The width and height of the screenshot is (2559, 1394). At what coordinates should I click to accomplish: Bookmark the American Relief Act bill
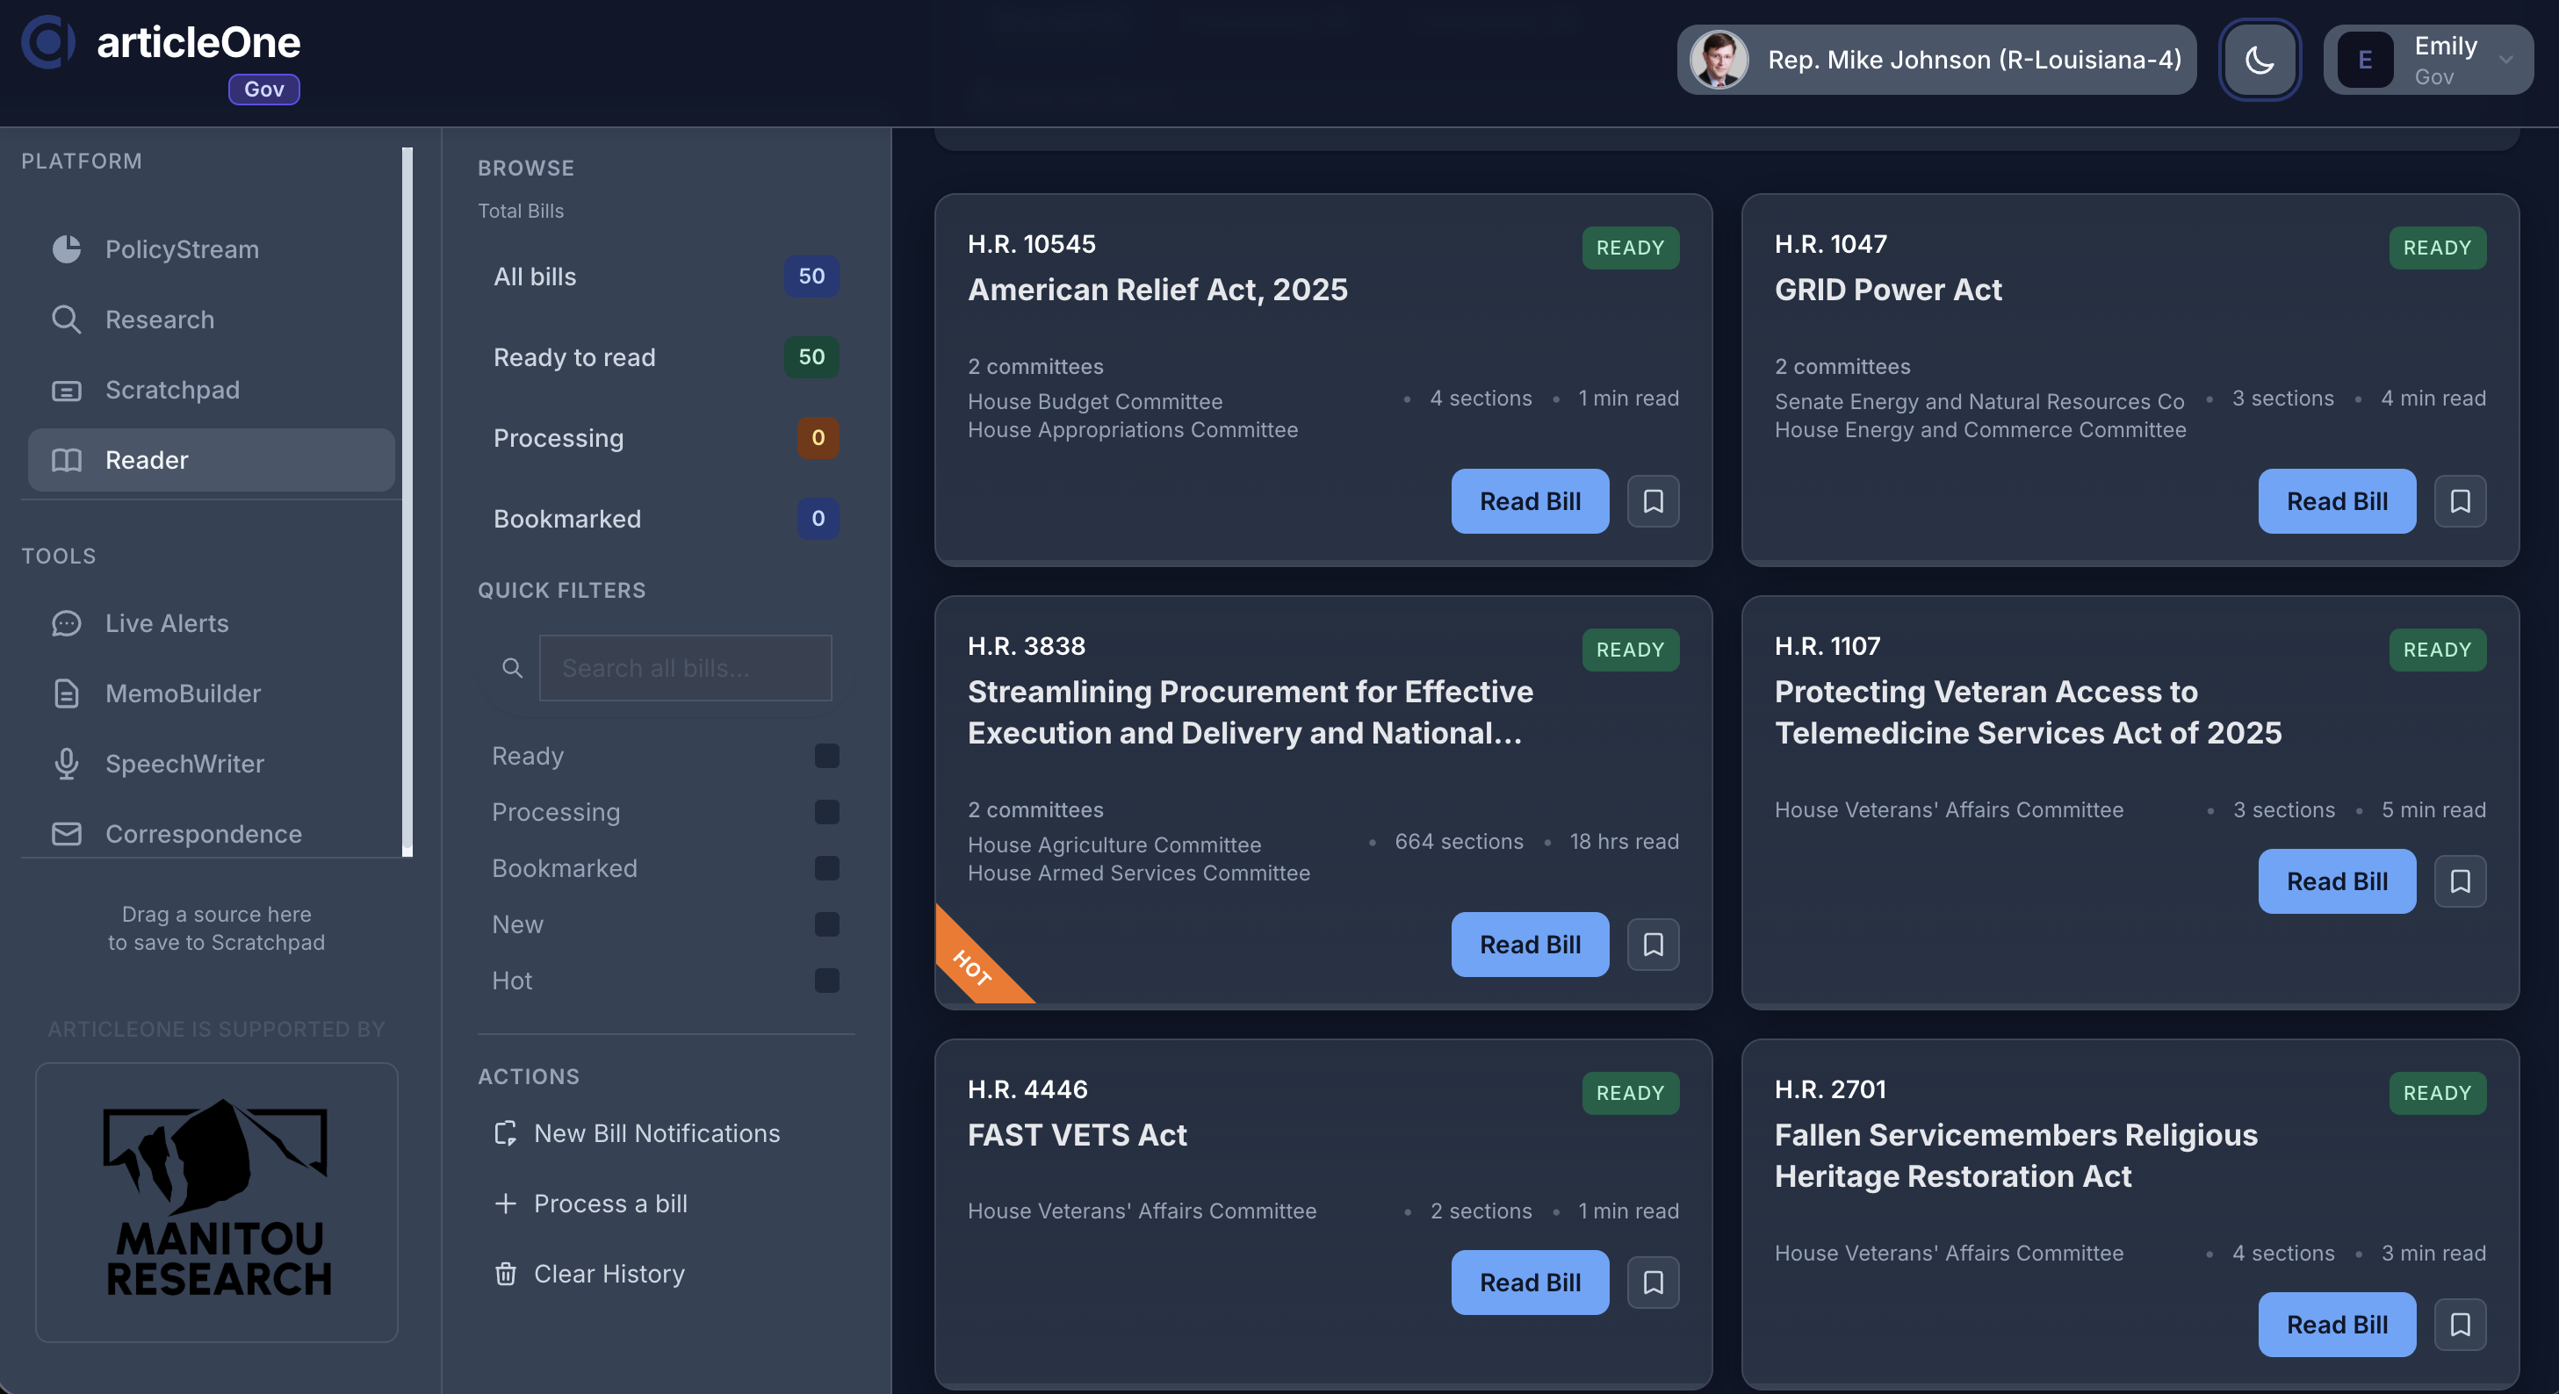tap(1652, 501)
